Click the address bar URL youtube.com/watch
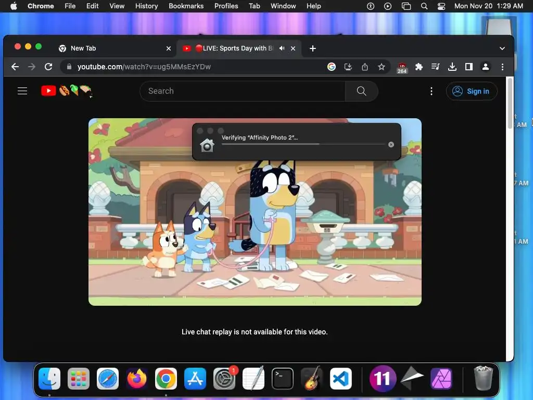The image size is (533, 400). [x=144, y=67]
